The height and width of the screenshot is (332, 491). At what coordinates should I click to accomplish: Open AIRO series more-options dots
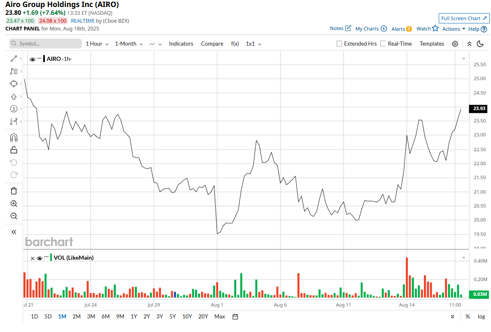click(39, 58)
